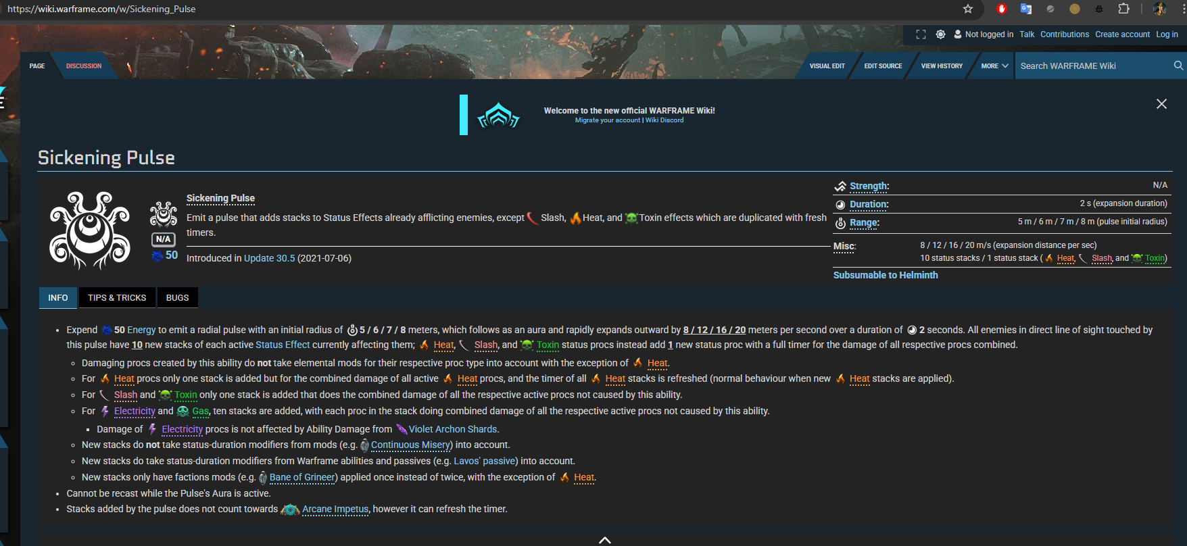Select the TIPS & TRICKS tab

[117, 298]
